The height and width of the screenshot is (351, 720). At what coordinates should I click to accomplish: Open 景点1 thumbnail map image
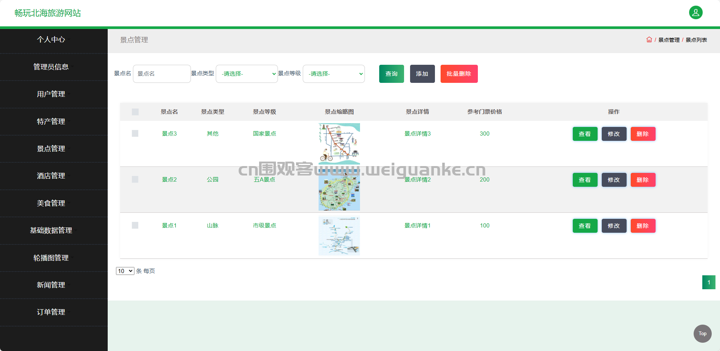(x=339, y=236)
